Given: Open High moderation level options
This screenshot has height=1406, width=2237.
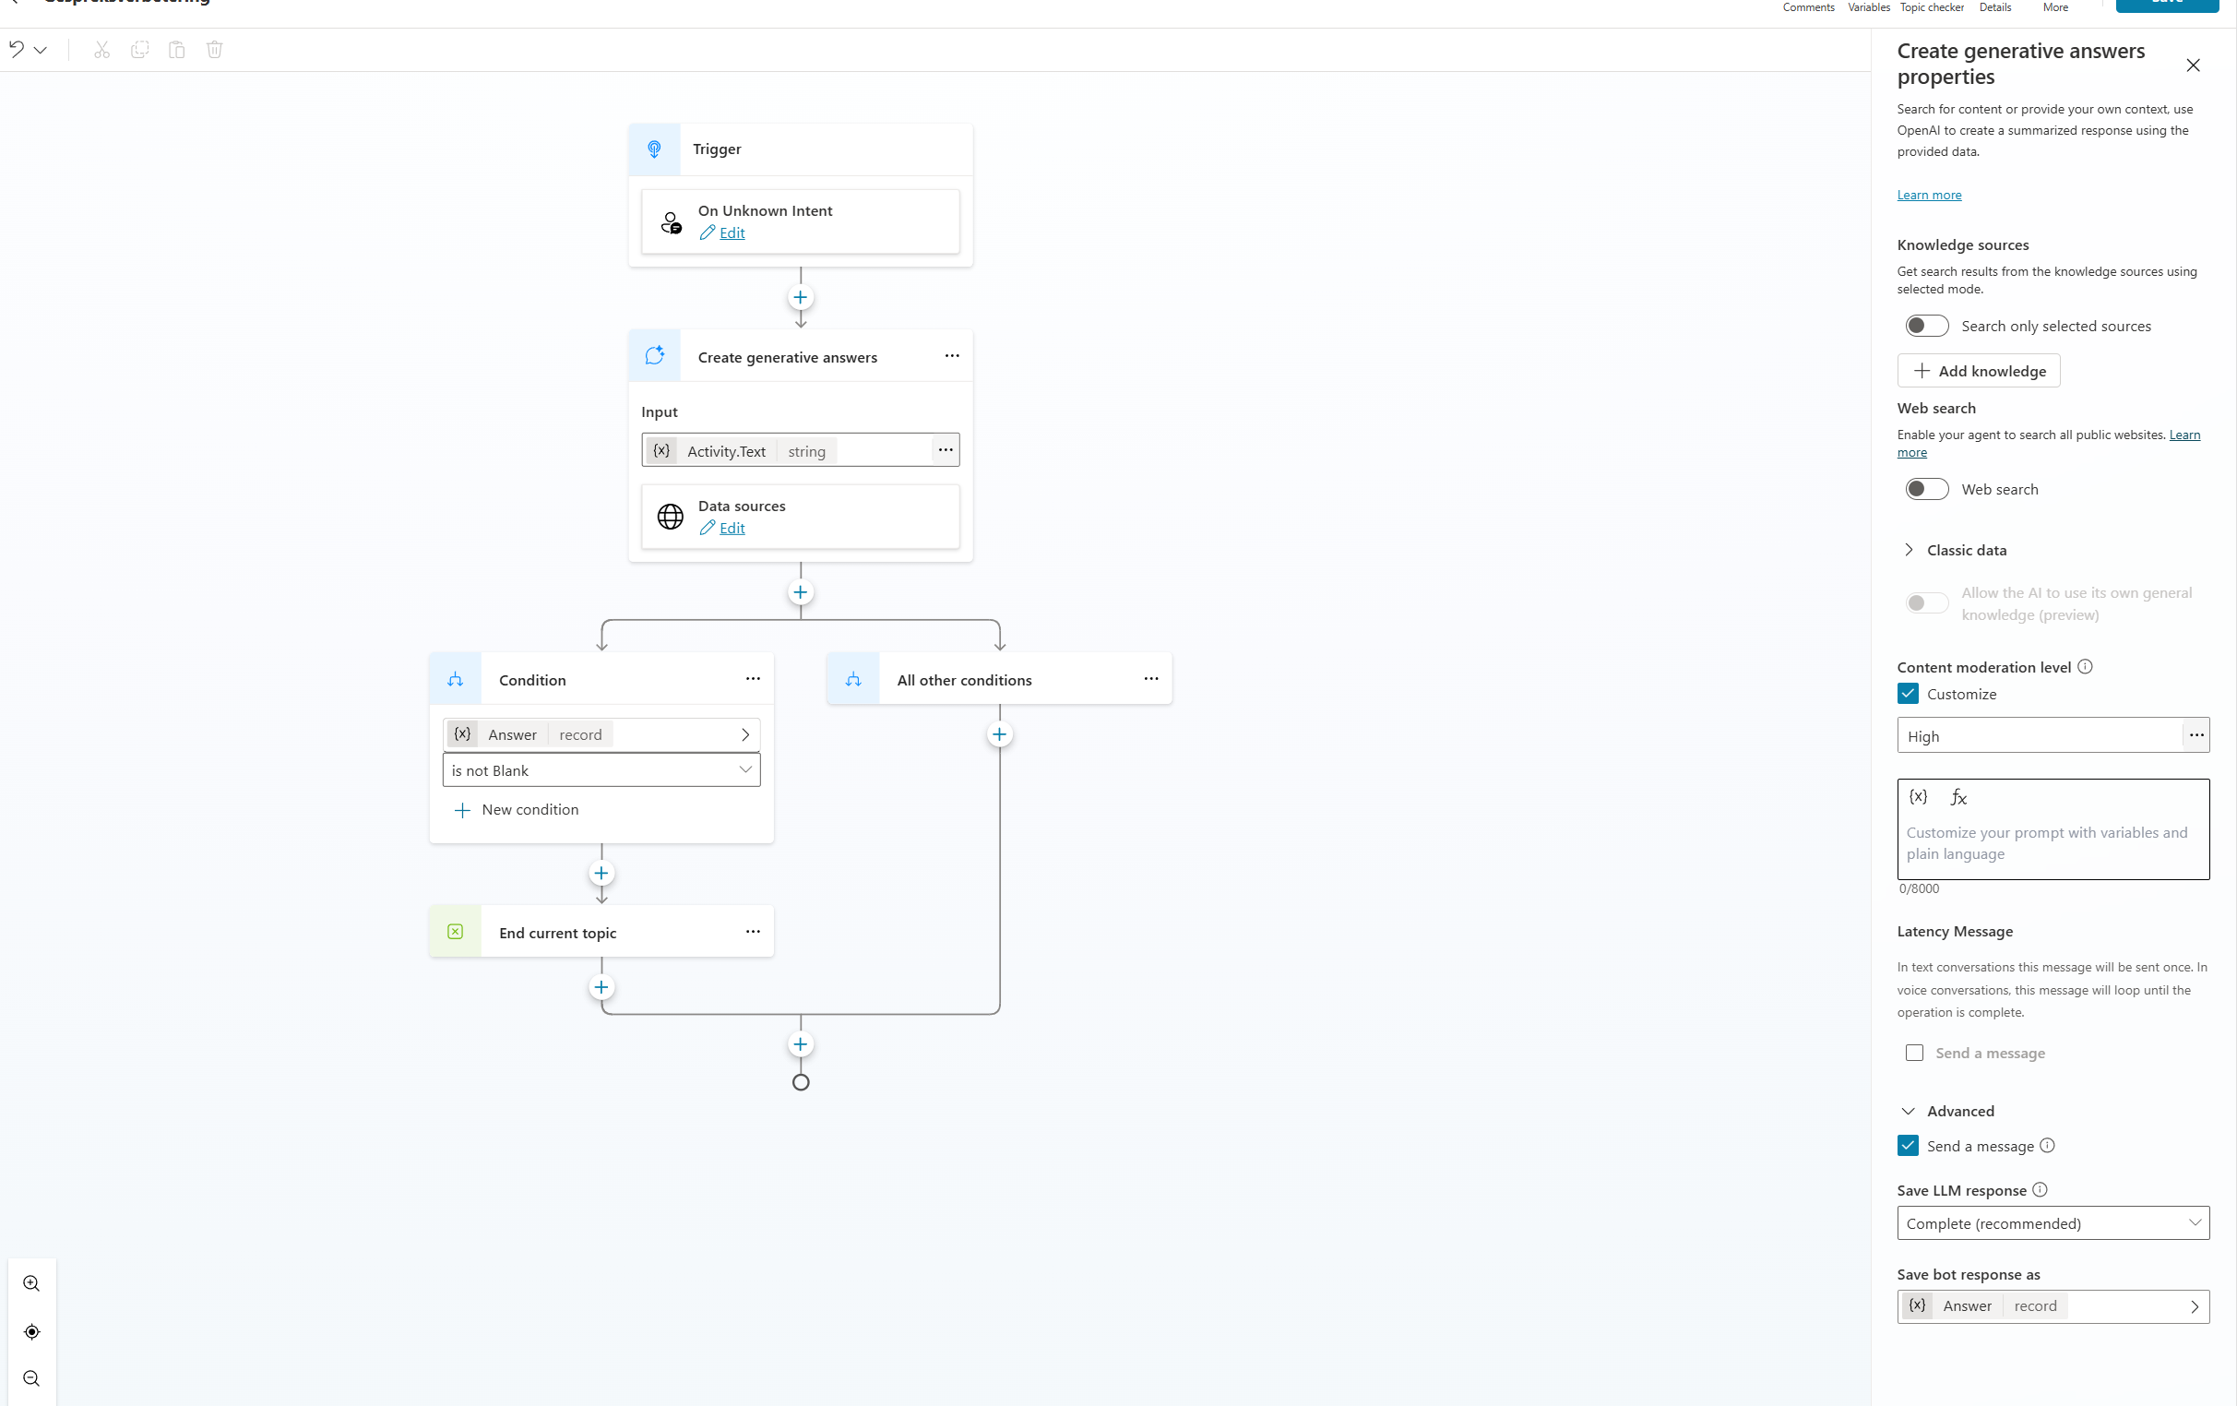Looking at the screenshot, I should pos(2196,735).
